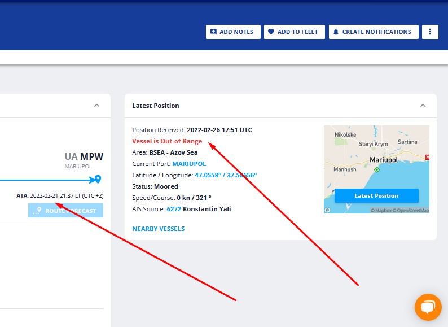The height and width of the screenshot is (327, 448).
Task: Click the blue Latest Position map button
Action: (376, 195)
